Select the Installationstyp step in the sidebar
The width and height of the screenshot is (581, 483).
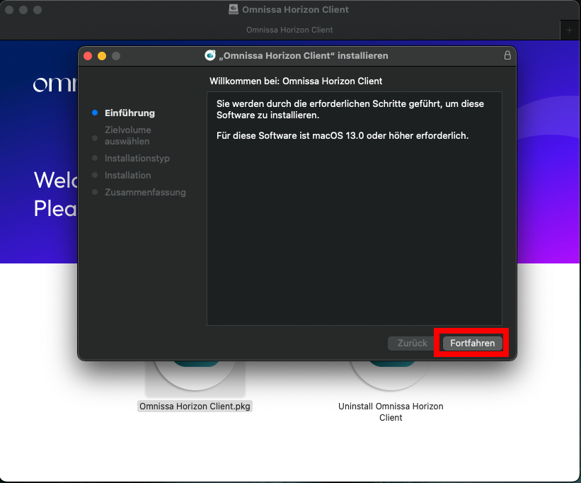137,158
